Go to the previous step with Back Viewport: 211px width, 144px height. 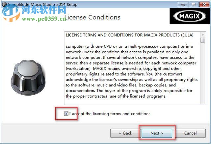point(126,133)
